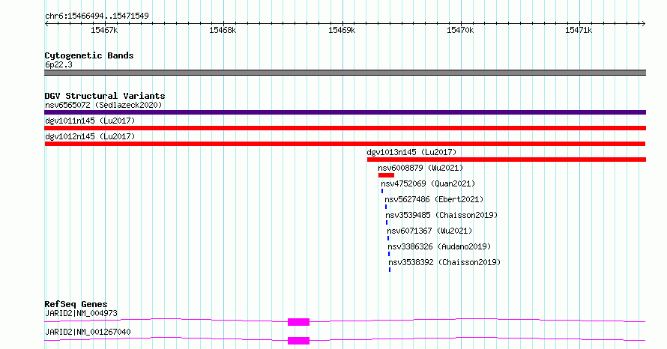The width and height of the screenshot is (667, 349).
Task: Click the gray 6p22.3 cytogenetic band bar
Action: click(x=345, y=73)
